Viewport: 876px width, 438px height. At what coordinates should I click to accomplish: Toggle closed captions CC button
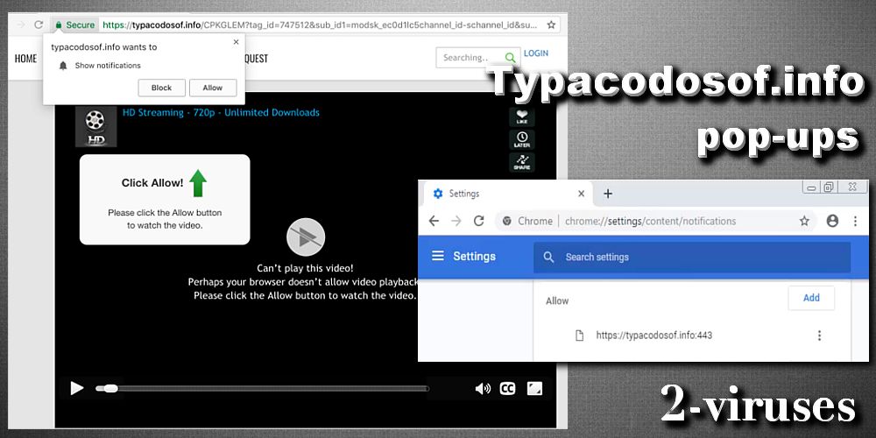(507, 388)
